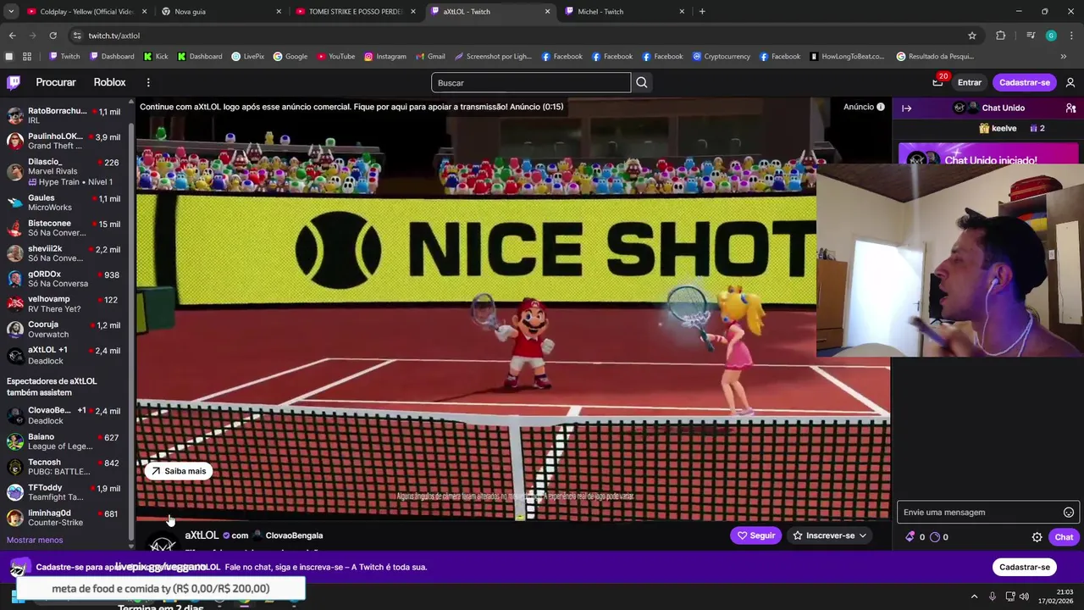Click the search magnifier button
Screen dimensions: 1084x610
point(642,82)
